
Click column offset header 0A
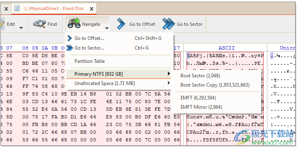pos(45,48)
